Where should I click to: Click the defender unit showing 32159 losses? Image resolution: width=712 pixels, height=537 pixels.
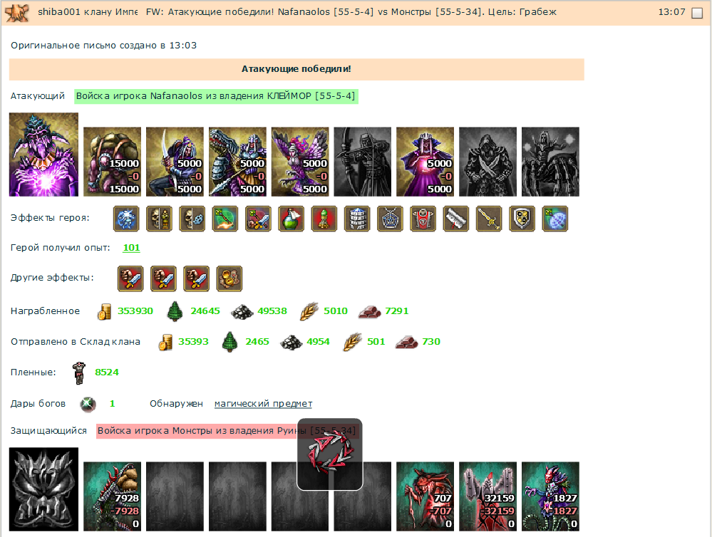click(x=487, y=496)
